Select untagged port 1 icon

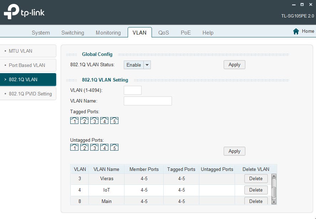tap(75, 147)
